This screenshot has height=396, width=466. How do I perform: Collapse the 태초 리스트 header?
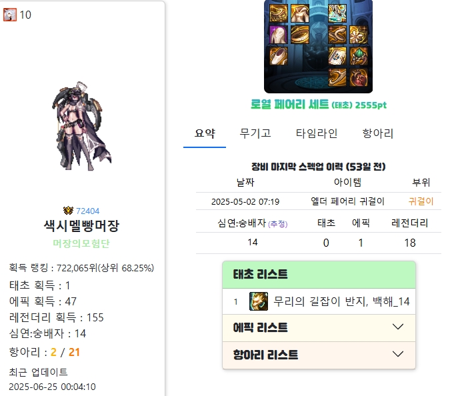319,275
